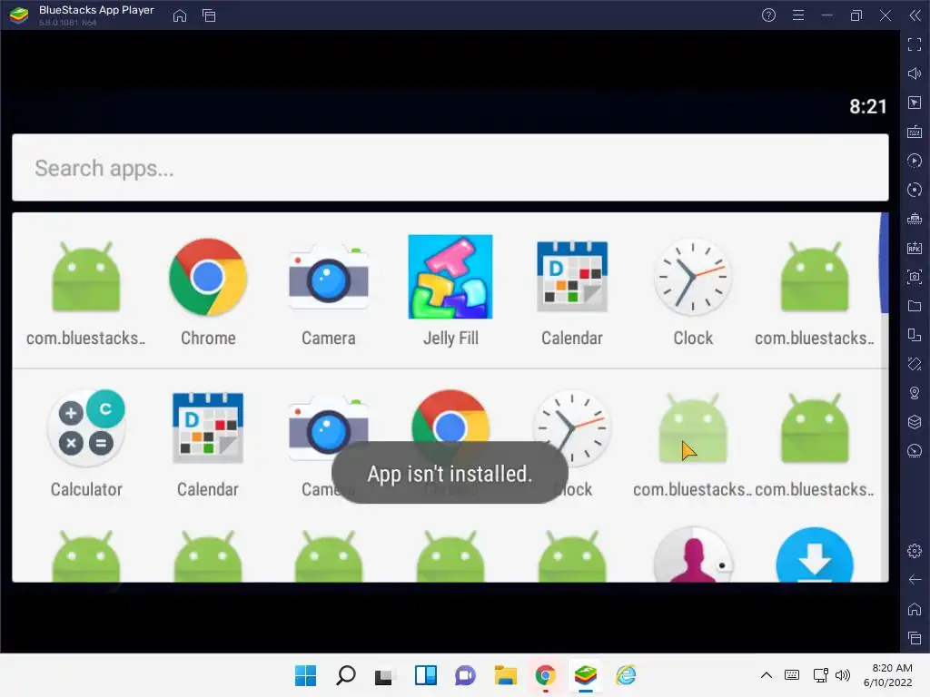Open BlueStacks settings gear in the sidebar

tap(914, 551)
